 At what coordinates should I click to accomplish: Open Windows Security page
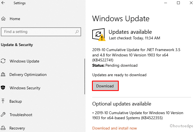coord(25,88)
